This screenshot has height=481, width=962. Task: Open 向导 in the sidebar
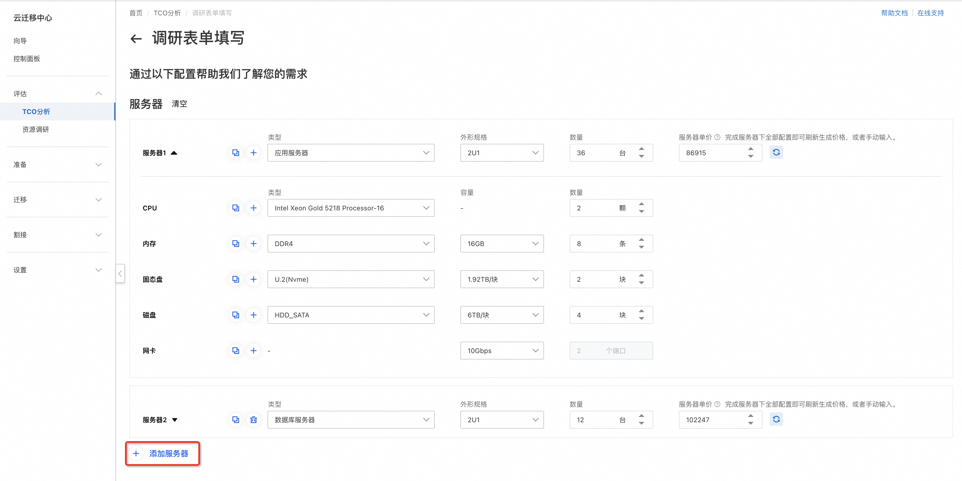[20, 41]
